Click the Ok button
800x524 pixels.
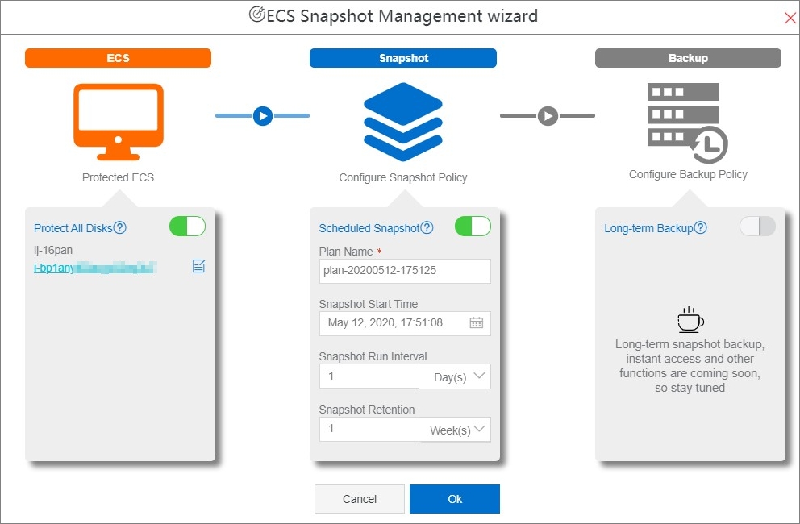(455, 499)
